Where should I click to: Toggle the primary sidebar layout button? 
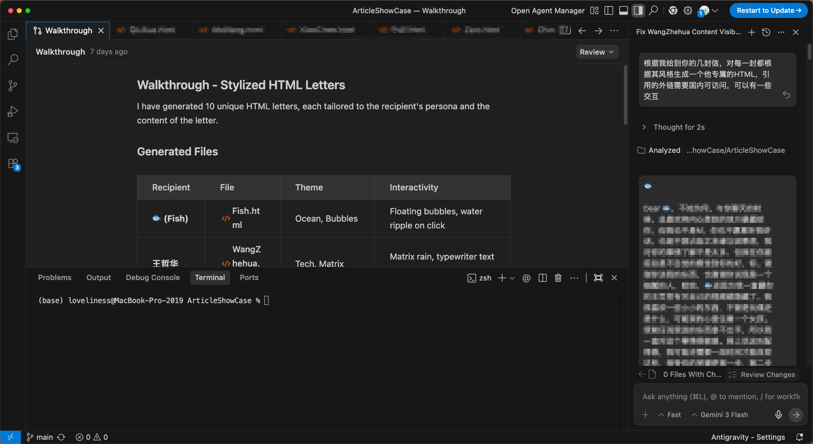(609, 11)
